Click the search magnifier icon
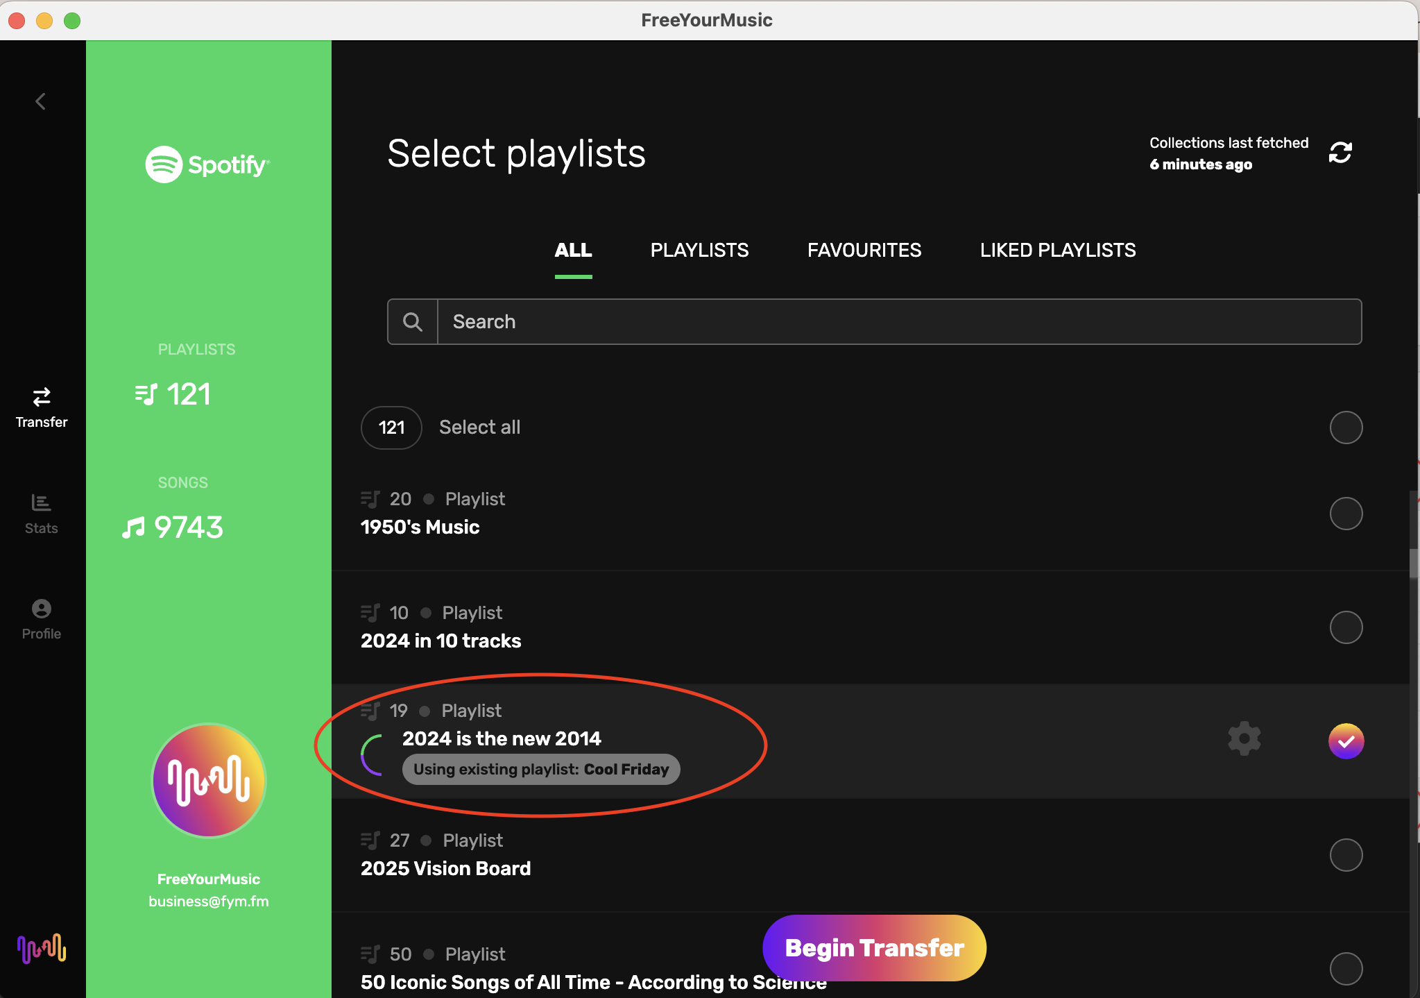The image size is (1420, 998). tap(413, 322)
